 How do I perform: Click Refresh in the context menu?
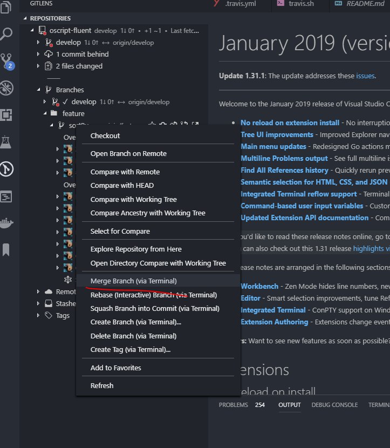(158, 386)
